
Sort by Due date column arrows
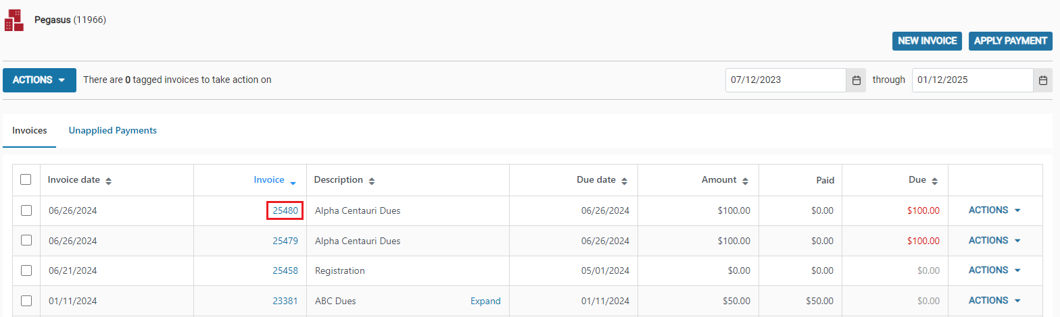pyautogui.click(x=625, y=181)
